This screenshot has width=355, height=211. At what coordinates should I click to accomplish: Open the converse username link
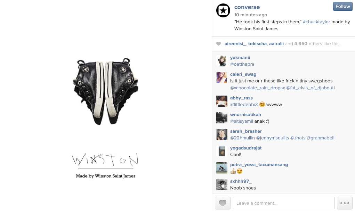pos(247,7)
